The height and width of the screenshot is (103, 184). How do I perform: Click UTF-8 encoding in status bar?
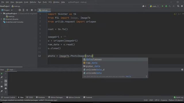click(157, 100)
